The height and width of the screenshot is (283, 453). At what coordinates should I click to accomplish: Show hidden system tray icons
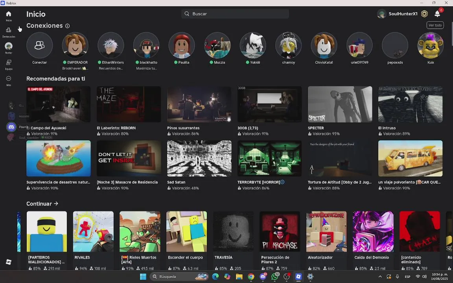[380, 277]
